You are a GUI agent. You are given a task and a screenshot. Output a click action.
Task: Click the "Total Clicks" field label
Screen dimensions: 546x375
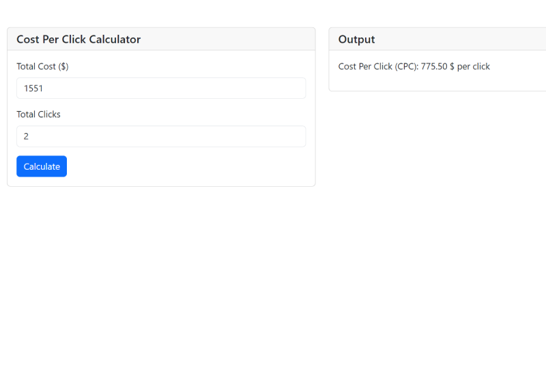pos(38,115)
